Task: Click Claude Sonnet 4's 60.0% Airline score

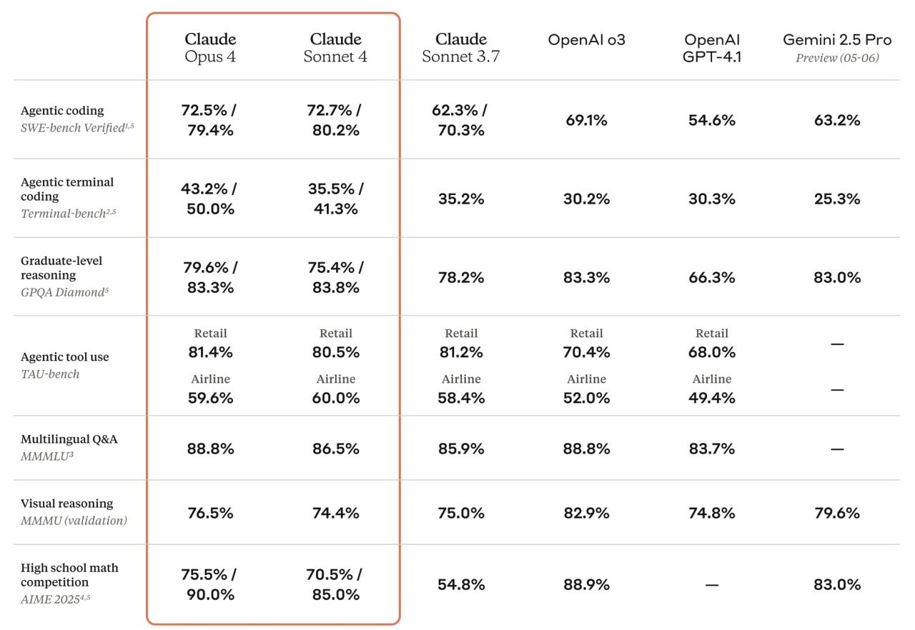Action: click(x=335, y=398)
